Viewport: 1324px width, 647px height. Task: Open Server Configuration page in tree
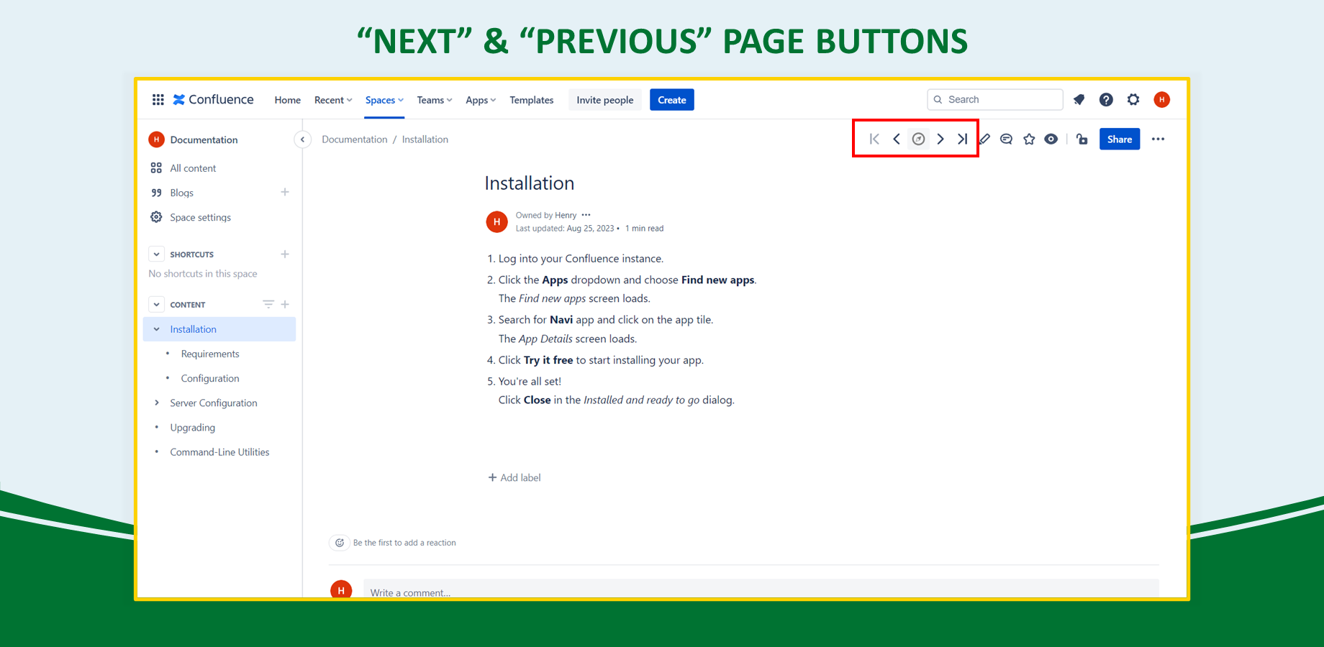coord(214,403)
